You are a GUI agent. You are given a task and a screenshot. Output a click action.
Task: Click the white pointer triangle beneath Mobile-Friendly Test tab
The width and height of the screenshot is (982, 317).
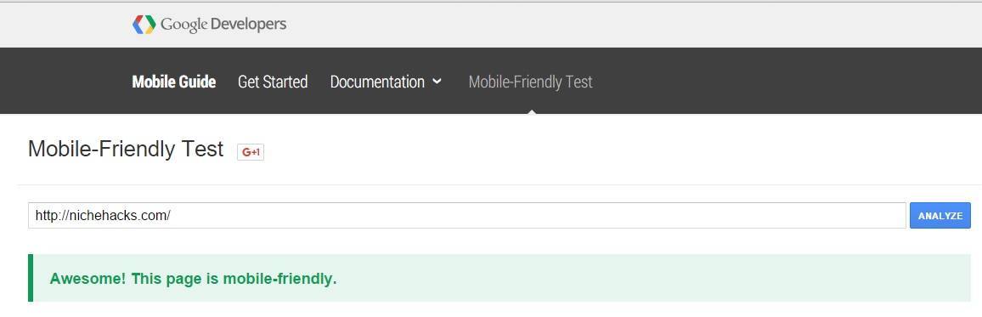pyautogui.click(x=531, y=111)
